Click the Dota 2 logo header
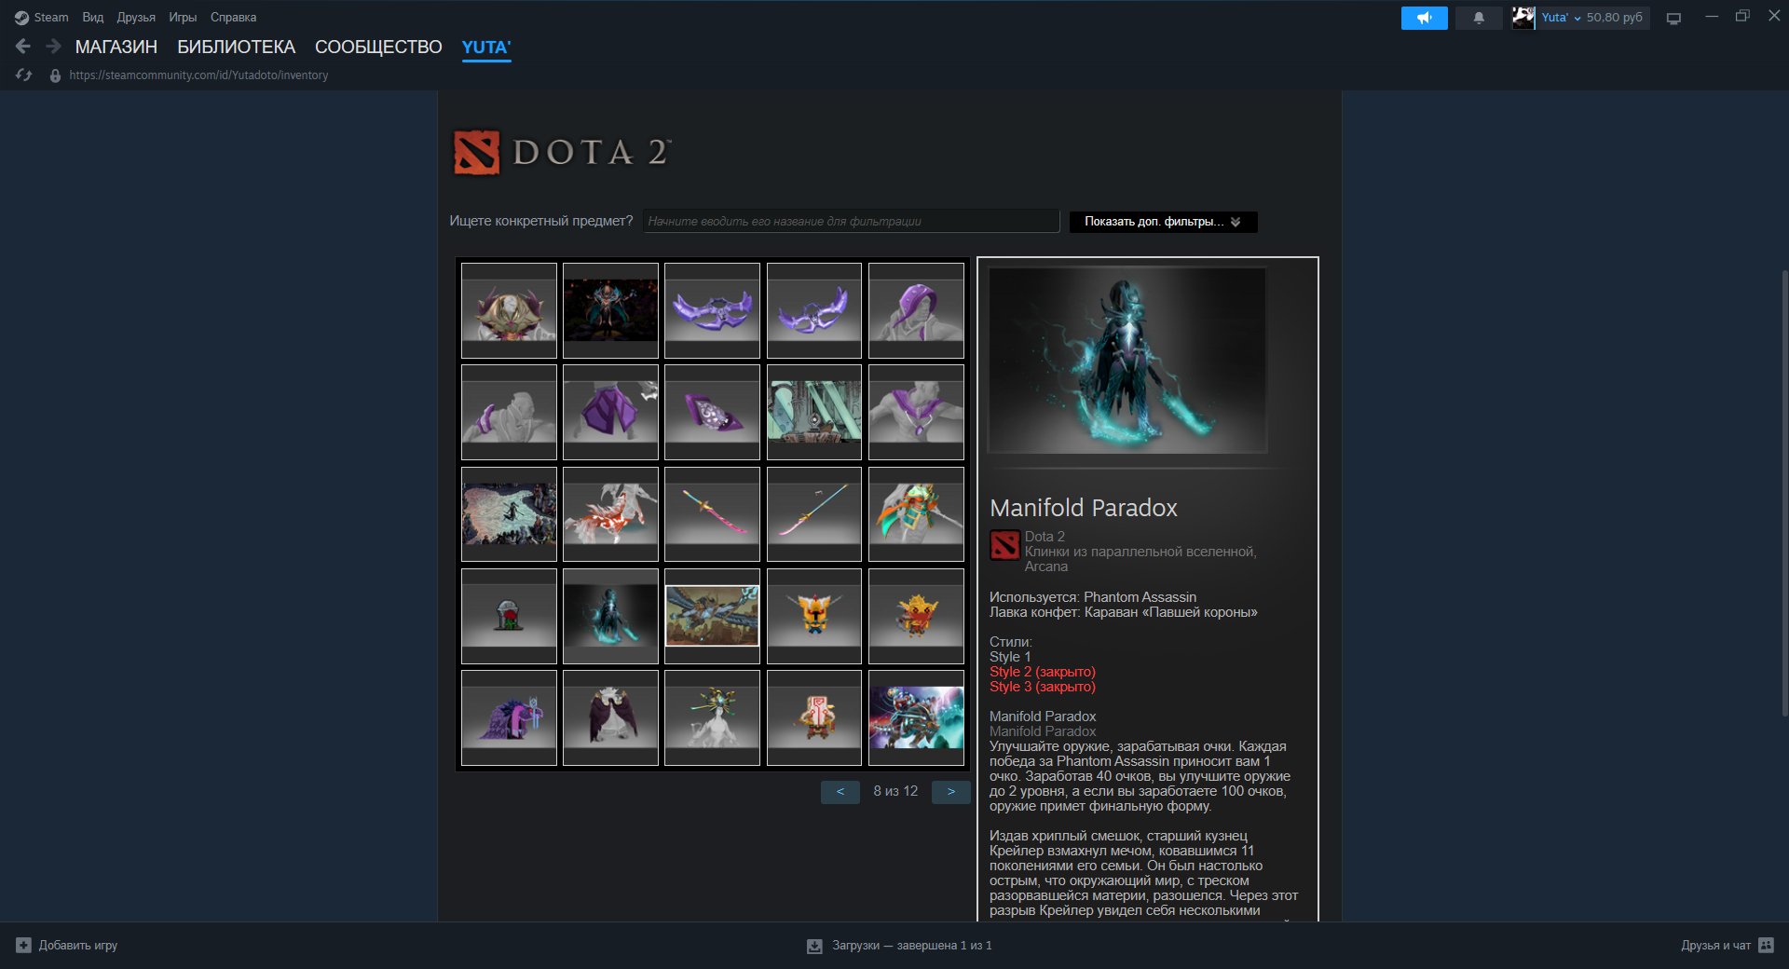 (x=562, y=152)
